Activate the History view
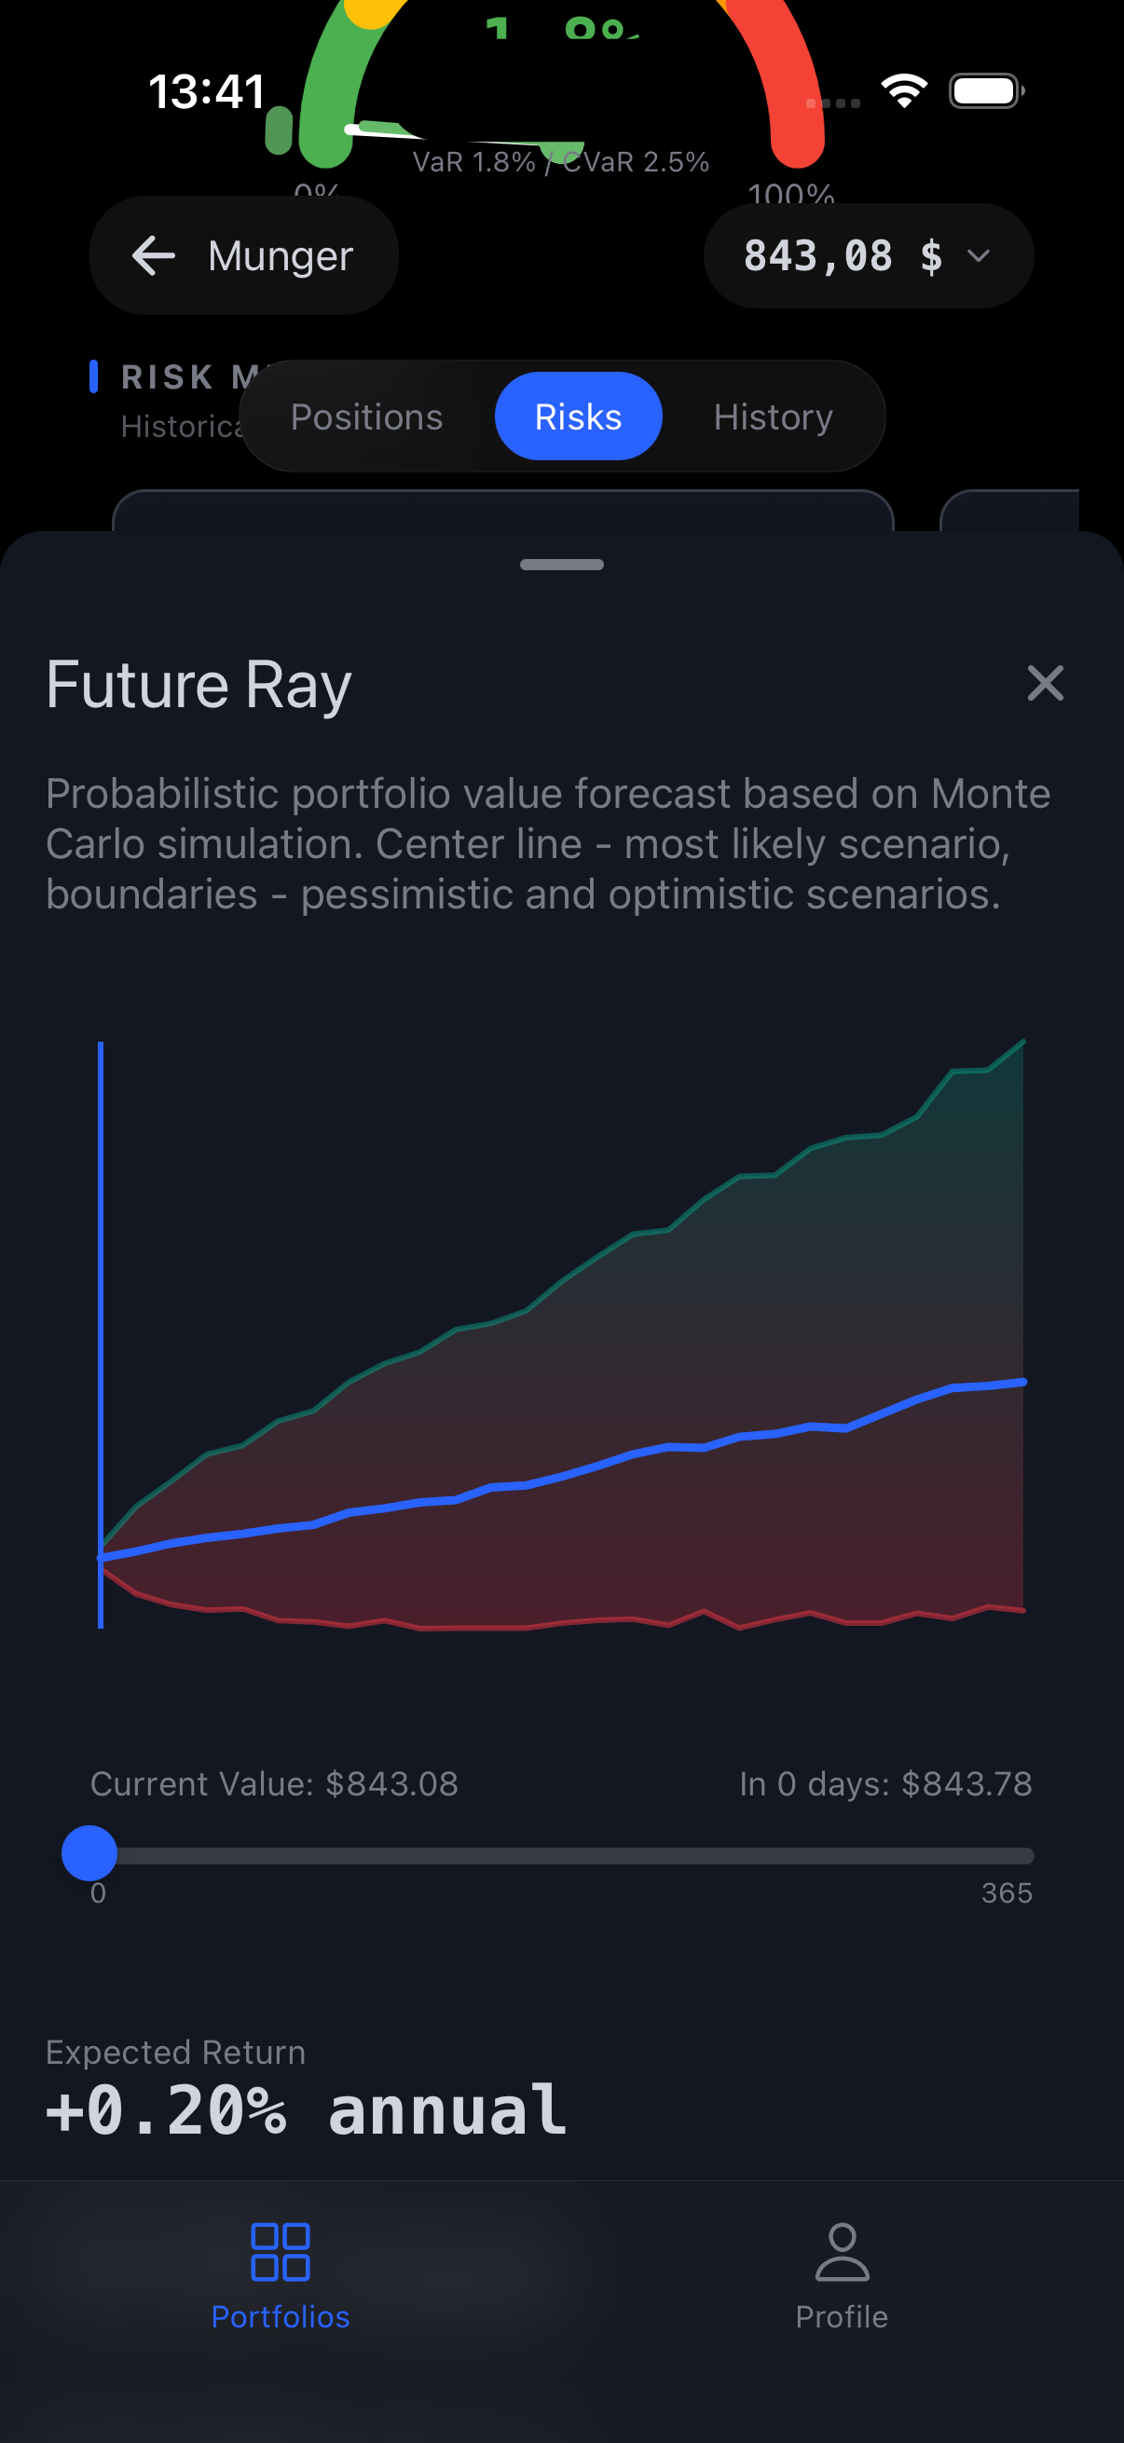The image size is (1124, 2443). point(772,416)
